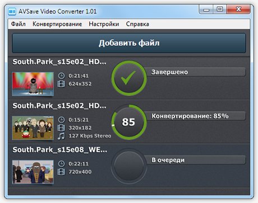Select the stage scene thumbnail
Viewport: 258px width, 203px height.
[33, 84]
